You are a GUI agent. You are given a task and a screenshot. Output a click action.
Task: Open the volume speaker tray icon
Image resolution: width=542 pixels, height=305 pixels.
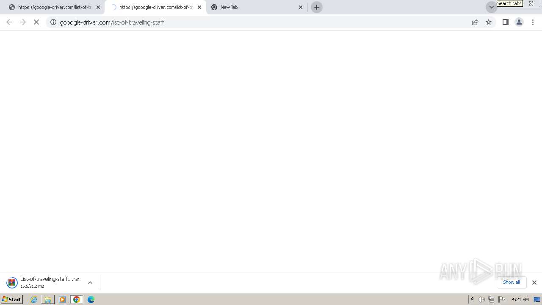tap(481, 299)
